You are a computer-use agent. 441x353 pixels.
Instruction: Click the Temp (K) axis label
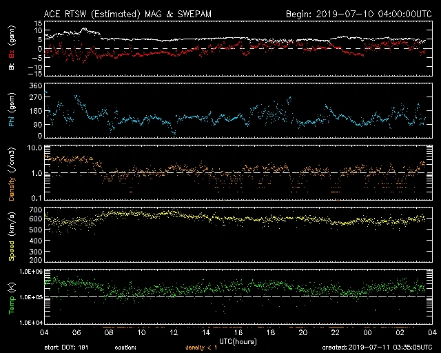[x=11, y=296]
